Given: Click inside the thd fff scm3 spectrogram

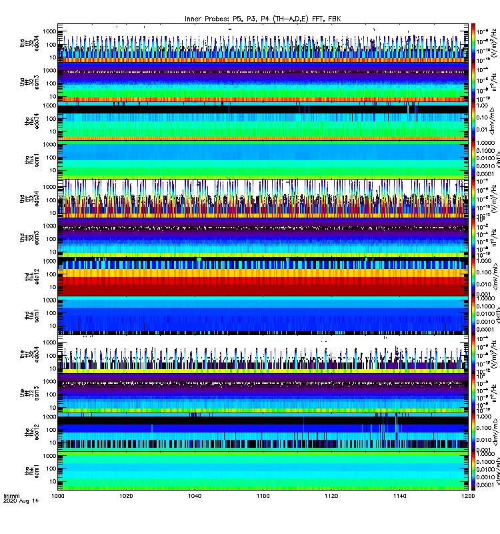Looking at the screenshot, I should click(263, 238).
